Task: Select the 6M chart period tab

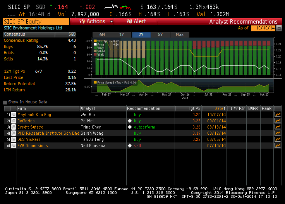Action: pyautogui.click(x=102, y=34)
